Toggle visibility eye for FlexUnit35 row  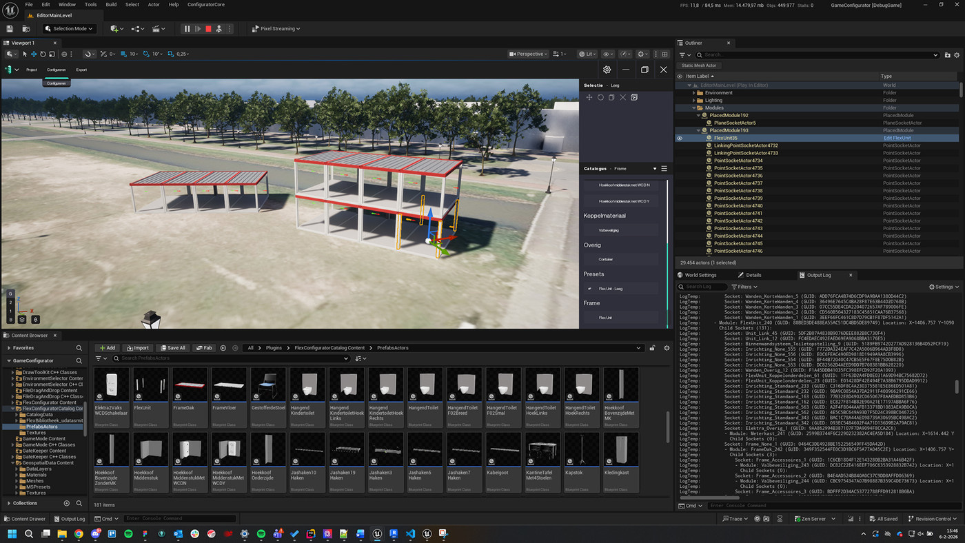click(x=680, y=138)
